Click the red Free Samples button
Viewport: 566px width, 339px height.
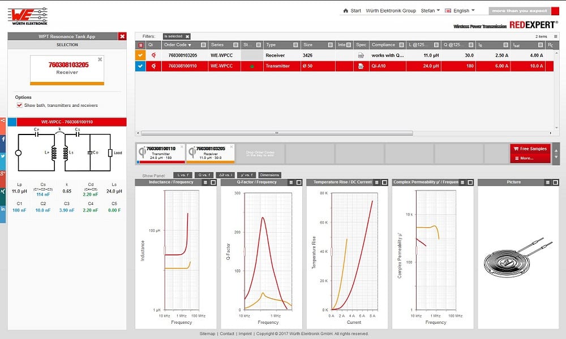(531, 148)
